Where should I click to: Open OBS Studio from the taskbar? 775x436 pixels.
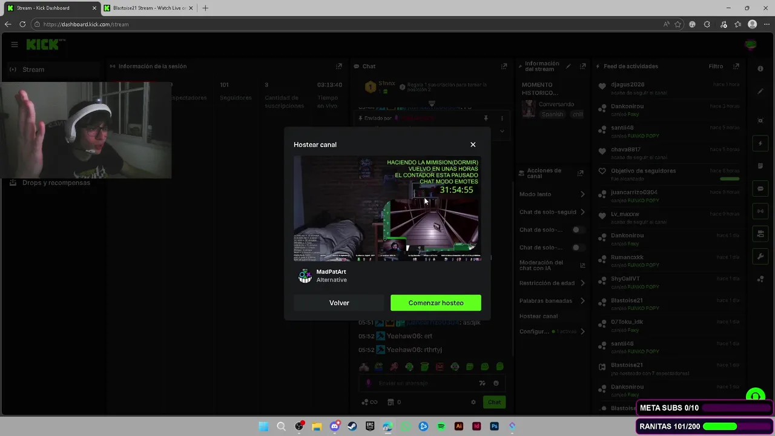coord(299,426)
